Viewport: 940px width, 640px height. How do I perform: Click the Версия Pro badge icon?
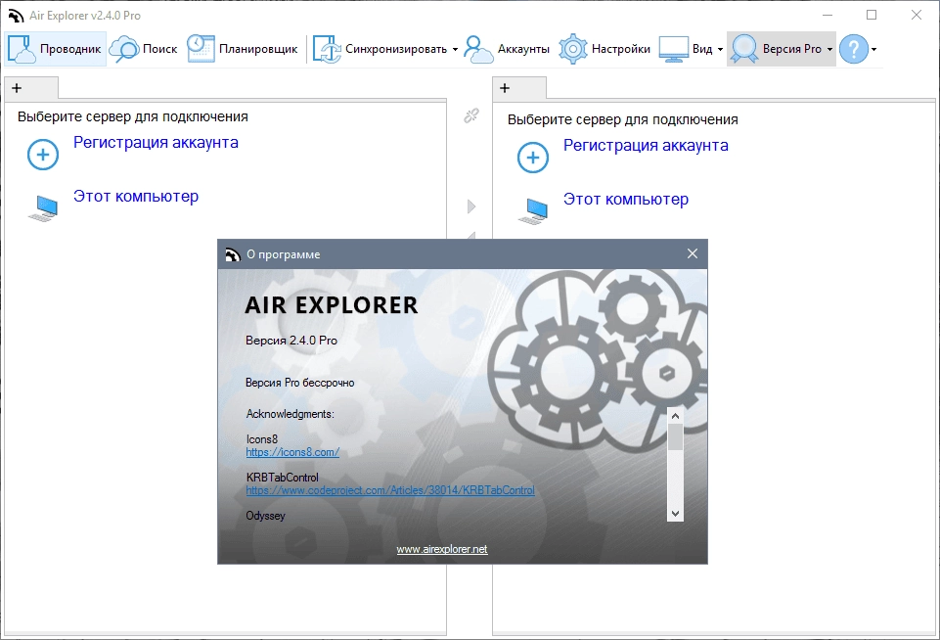(x=744, y=49)
